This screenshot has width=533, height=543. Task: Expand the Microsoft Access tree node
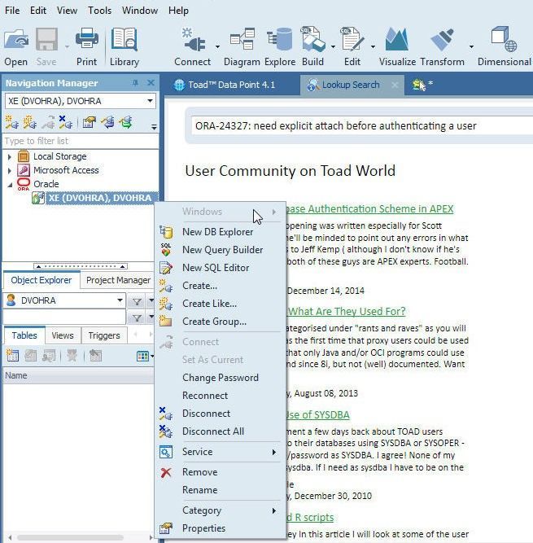pyautogui.click(x=10, y=171)
